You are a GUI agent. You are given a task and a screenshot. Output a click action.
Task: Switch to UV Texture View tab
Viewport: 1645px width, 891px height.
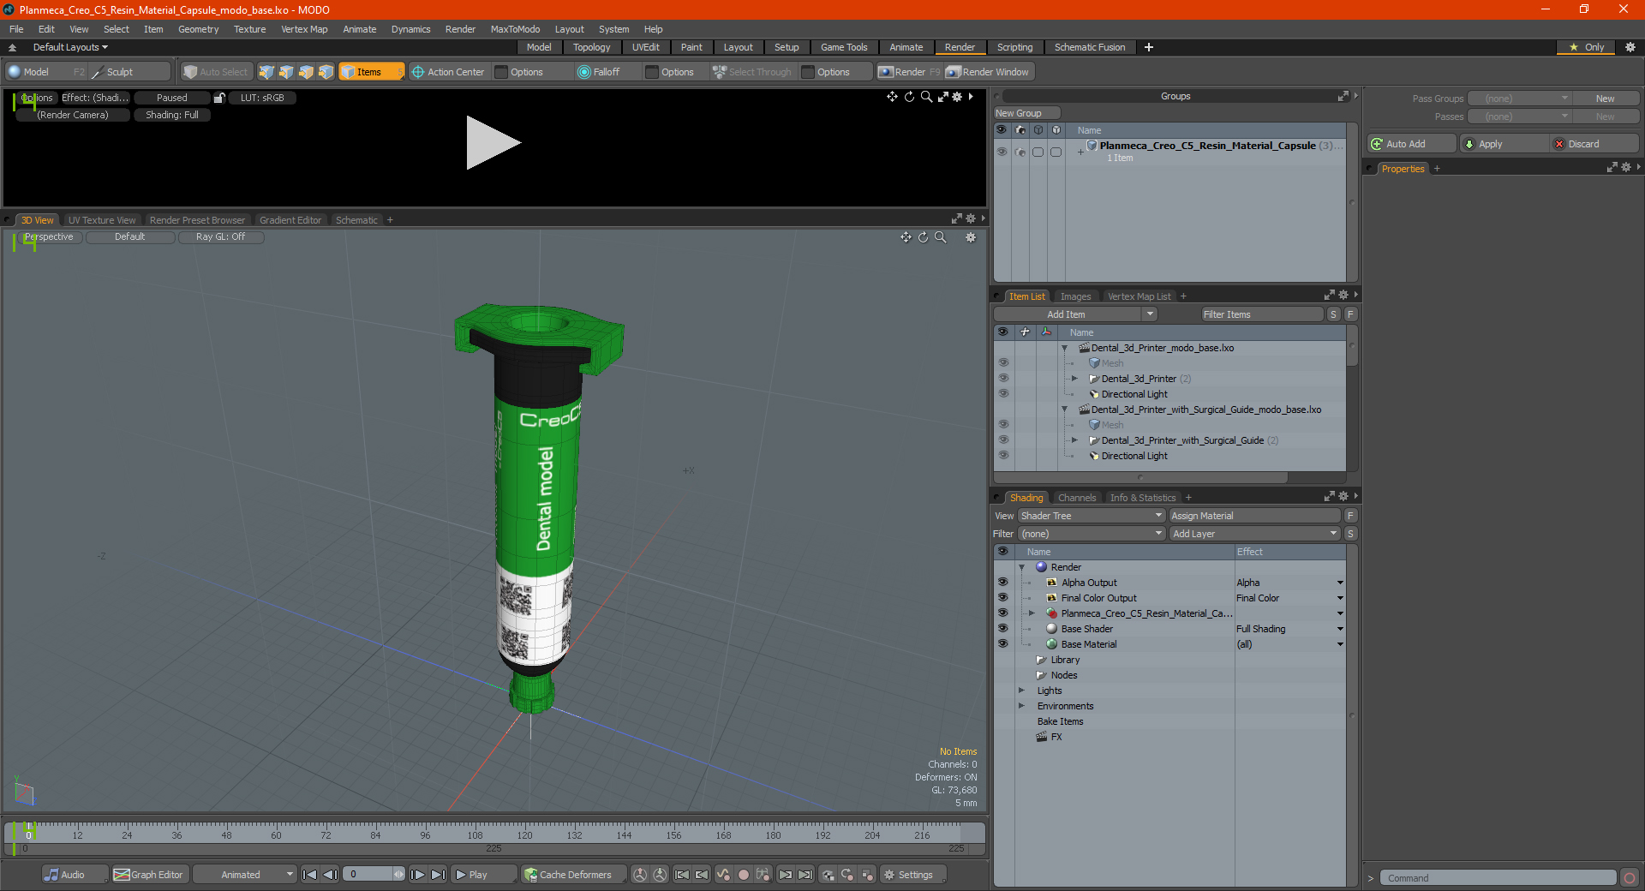102,220
